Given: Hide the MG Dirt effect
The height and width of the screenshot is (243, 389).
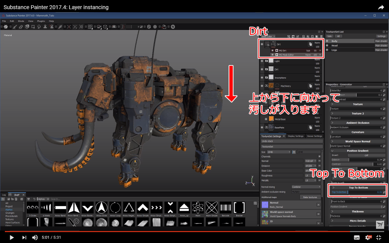Looking at the screenshot, I should 272,51.
